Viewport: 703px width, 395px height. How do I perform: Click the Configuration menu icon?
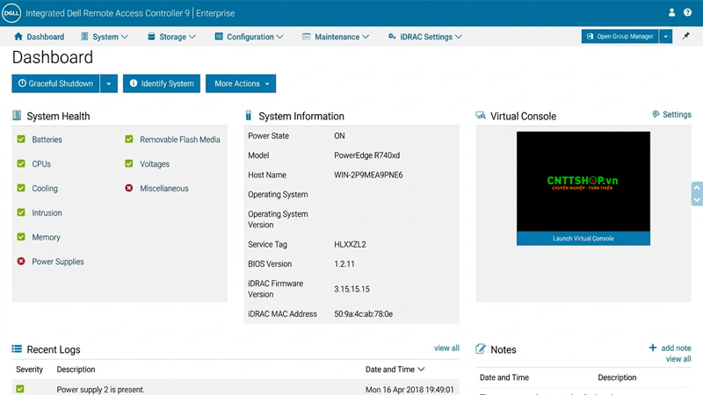219,36
